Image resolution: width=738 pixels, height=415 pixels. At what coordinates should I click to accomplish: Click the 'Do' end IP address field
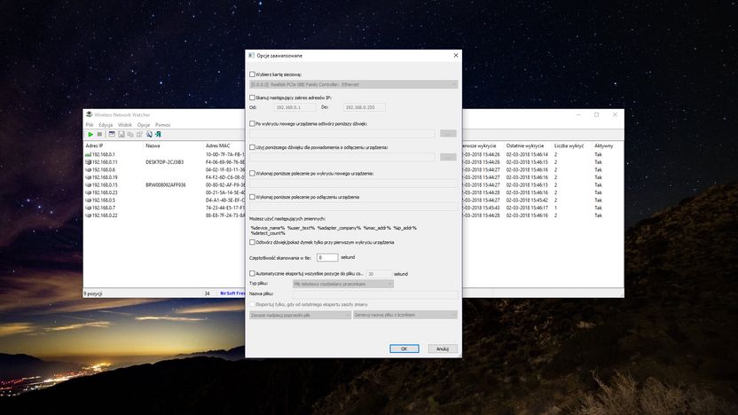pos(365,108)
